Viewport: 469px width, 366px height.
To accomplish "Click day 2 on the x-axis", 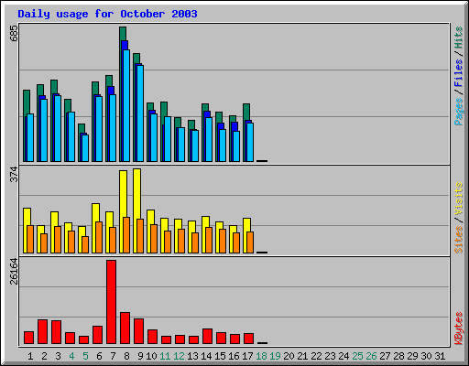I will 44,356.
